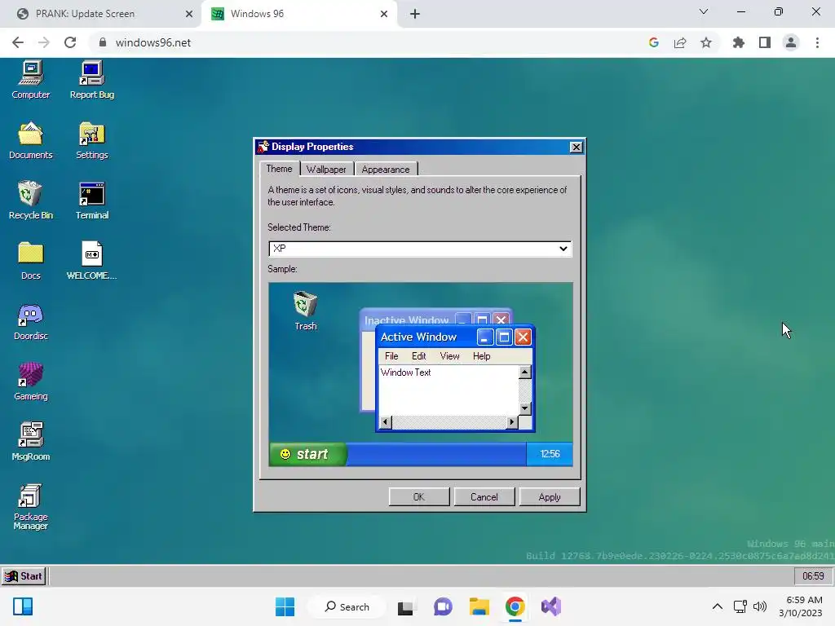Bookmark this page with the star icon

click(705, 42)
